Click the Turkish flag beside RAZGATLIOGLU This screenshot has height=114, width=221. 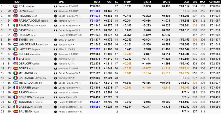16,21
